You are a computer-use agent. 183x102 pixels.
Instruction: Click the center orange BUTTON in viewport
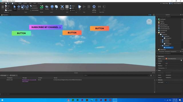(72, 33)
